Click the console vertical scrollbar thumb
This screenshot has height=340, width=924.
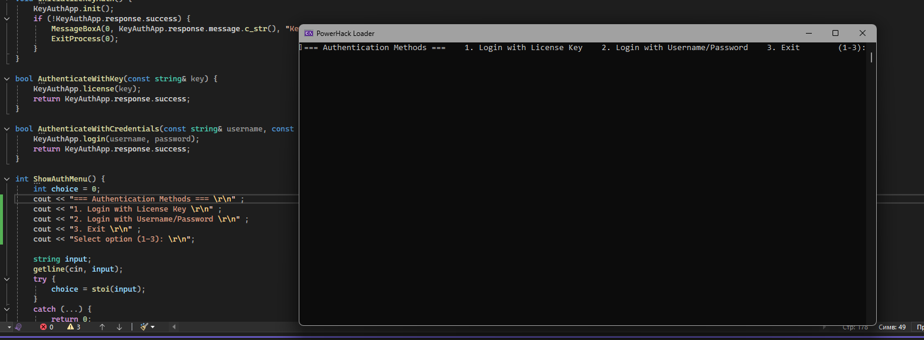(871, 57)
